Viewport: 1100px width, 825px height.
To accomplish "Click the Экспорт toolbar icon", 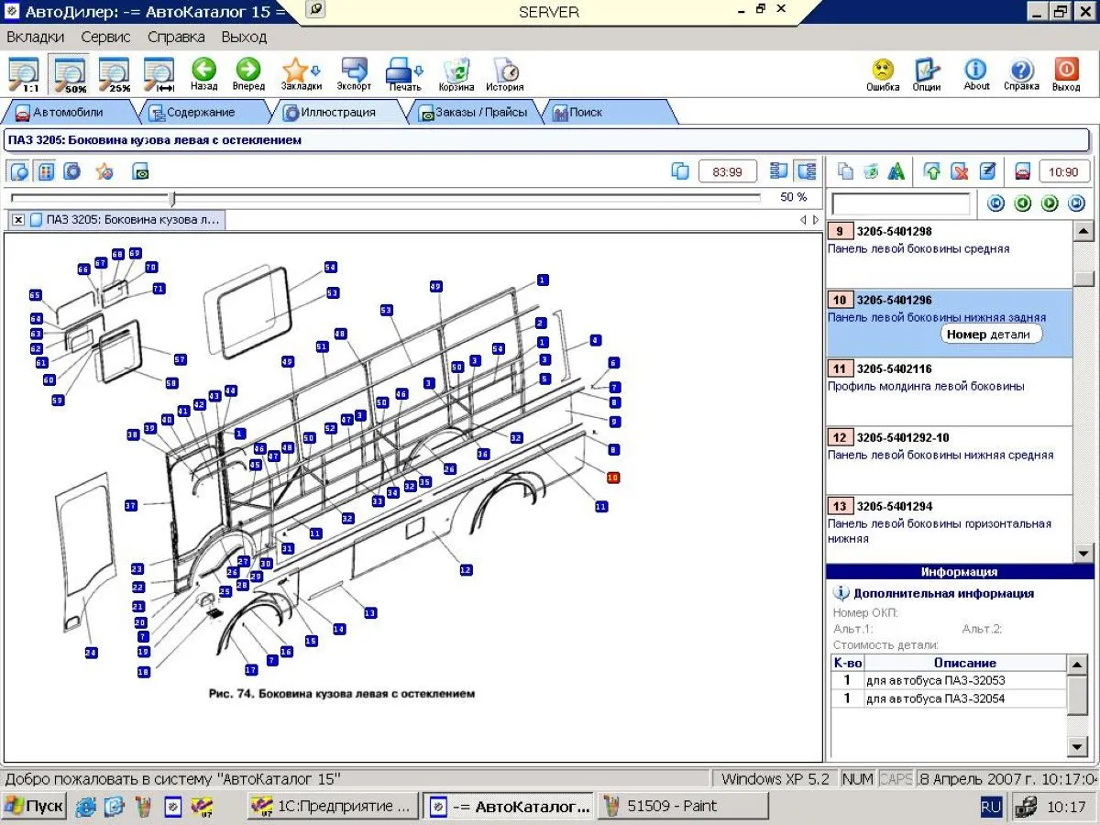I will coord(354,74).
